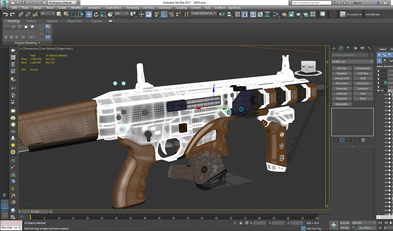Activate Bind to Space Warp tool
393x231 pixels.
tap(35, 14)
